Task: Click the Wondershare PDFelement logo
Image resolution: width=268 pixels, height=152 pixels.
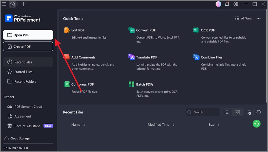Action: point(23,18)
